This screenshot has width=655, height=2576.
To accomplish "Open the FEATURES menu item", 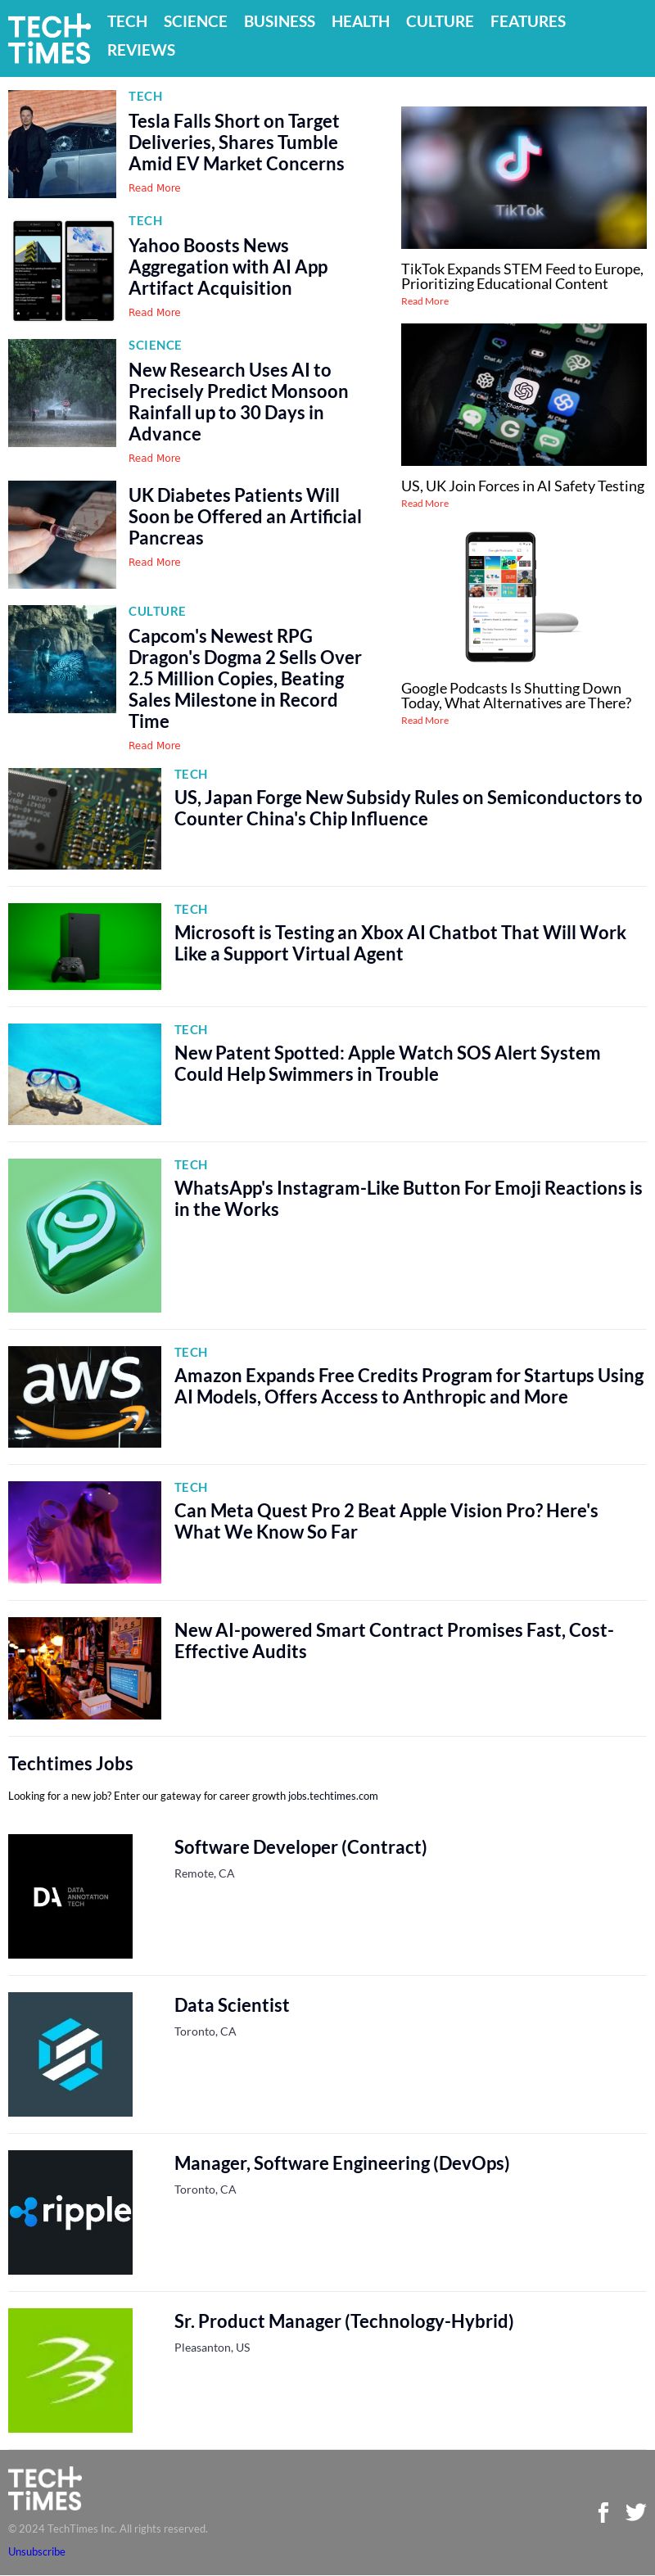I will pyautogui.click(x=528, y=21).
